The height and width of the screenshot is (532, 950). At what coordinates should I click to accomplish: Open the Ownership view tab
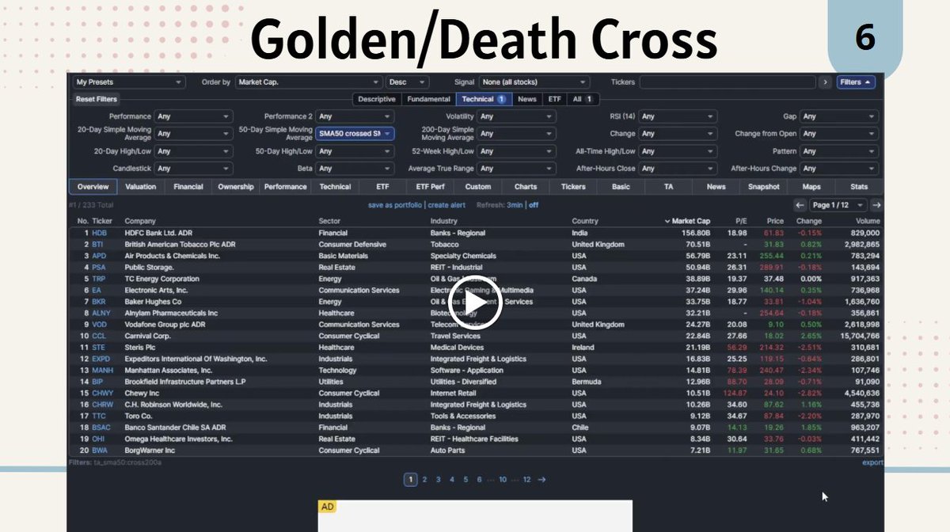point(237,187)
